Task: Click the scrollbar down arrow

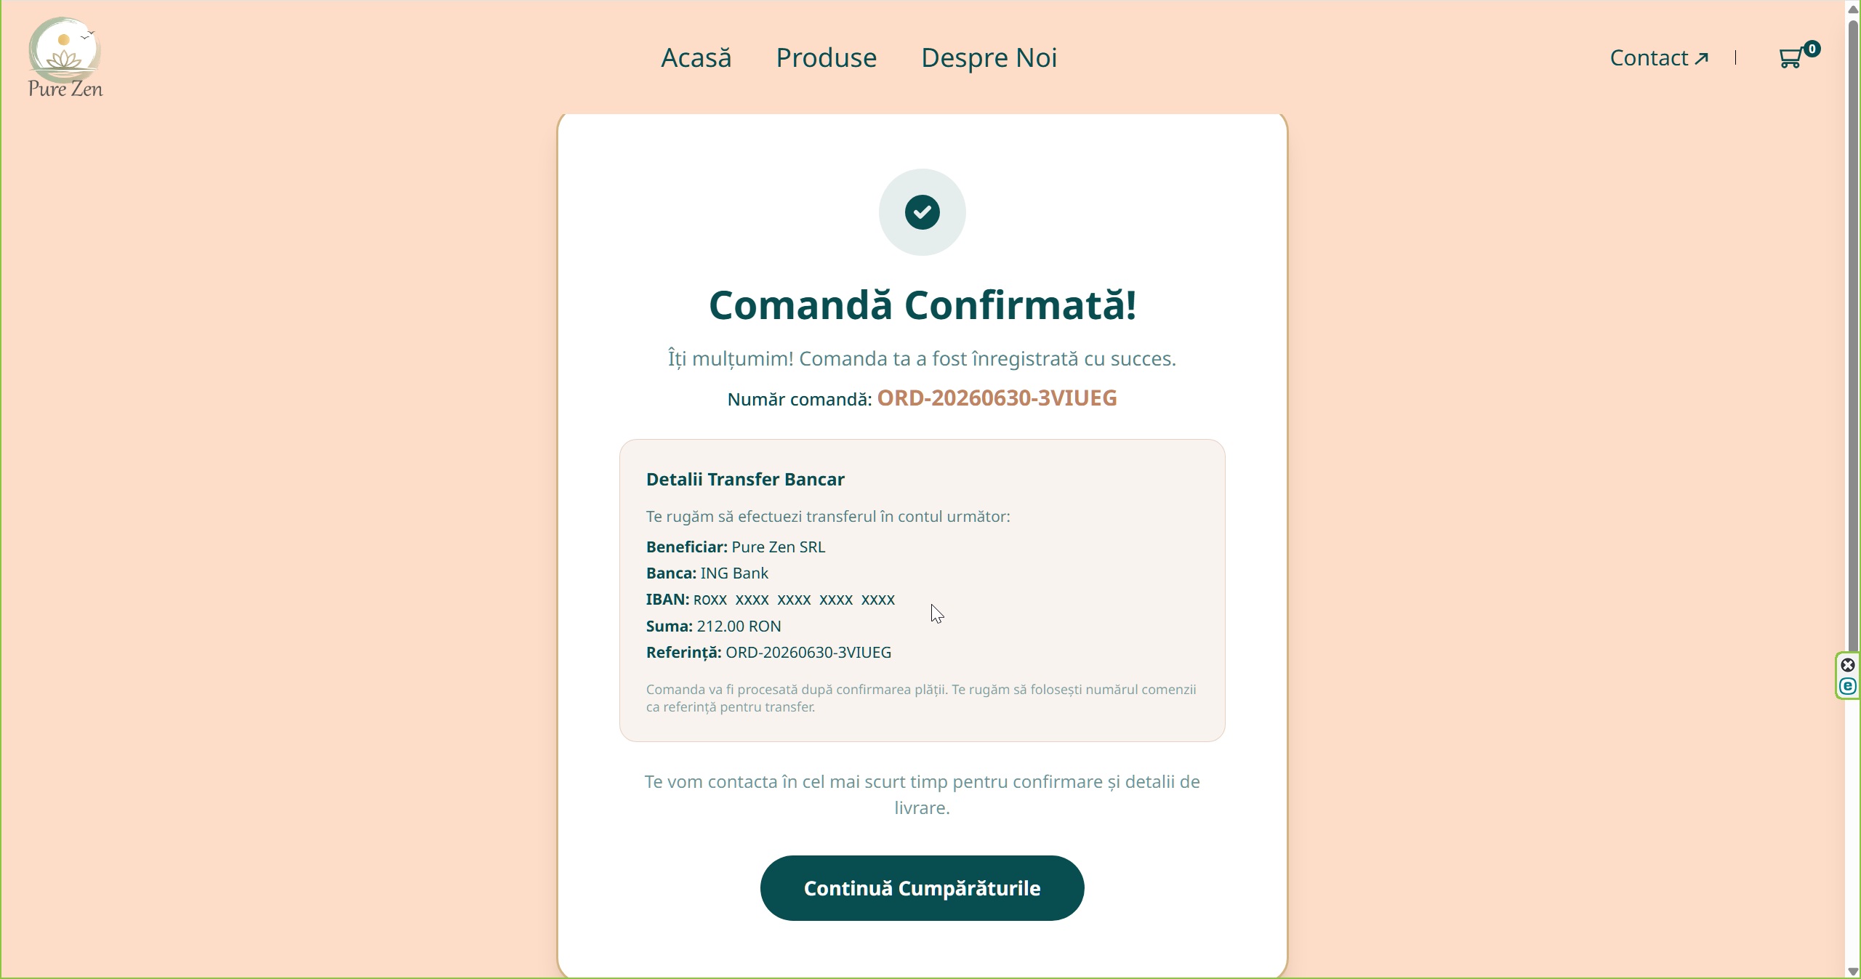Action: click(1853, 972)
